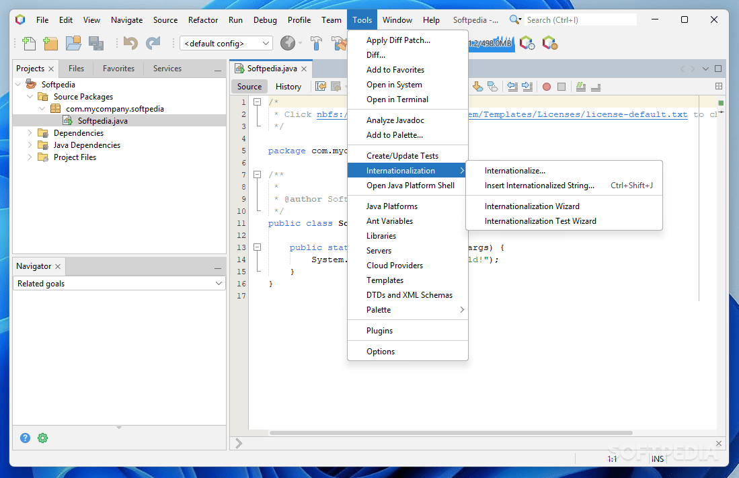This screenshot has height=478, width=739.
Task: Collapse code fold at line 7
Action: coord(258,174)
